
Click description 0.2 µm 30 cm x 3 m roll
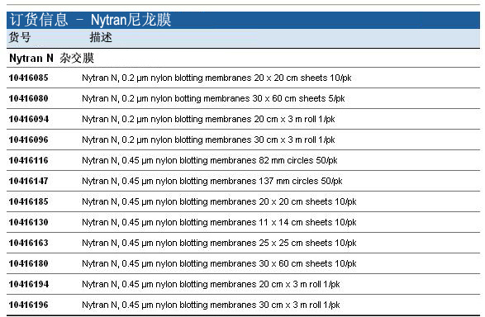coord(208,140)
